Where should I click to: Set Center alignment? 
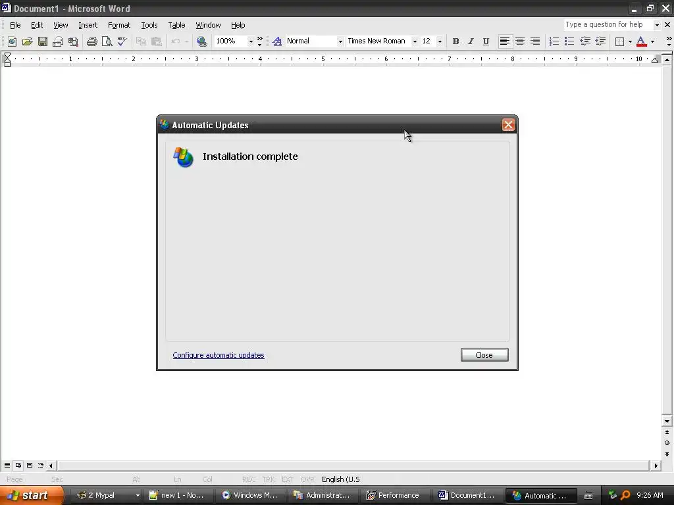pyautogui.click(x=520, y=41)
